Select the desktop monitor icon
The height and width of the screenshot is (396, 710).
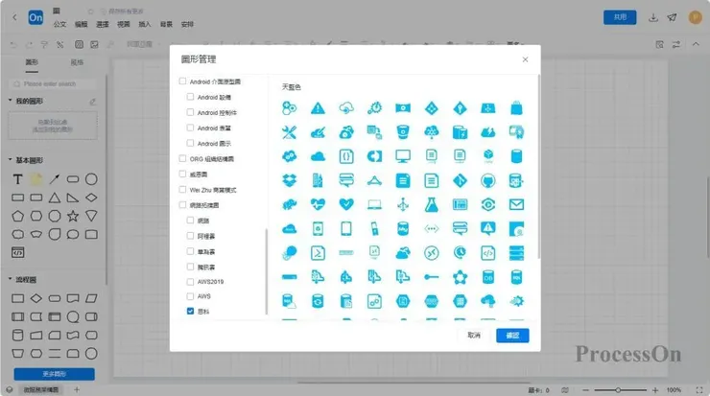tap(403, 156)
